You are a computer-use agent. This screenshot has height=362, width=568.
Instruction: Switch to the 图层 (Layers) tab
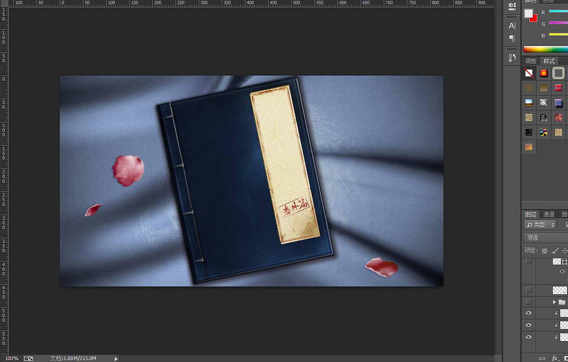(531, 214)
